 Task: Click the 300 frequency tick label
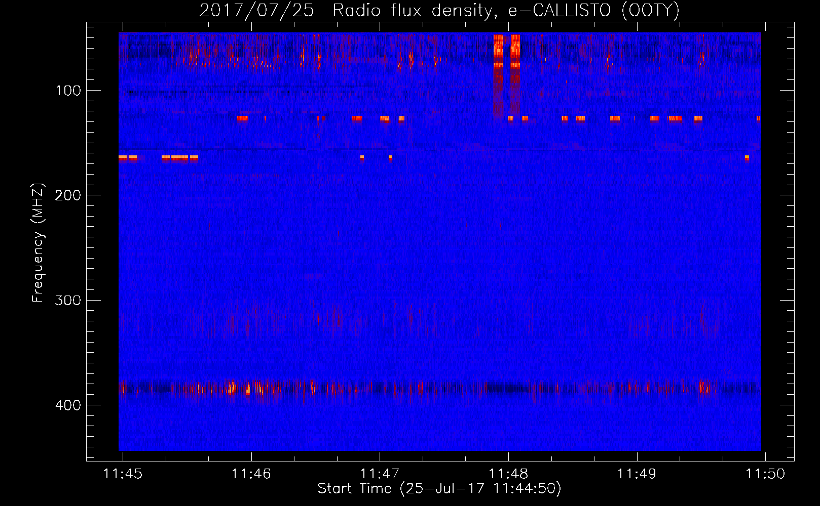pyautogui.click(x=68, y=300)
